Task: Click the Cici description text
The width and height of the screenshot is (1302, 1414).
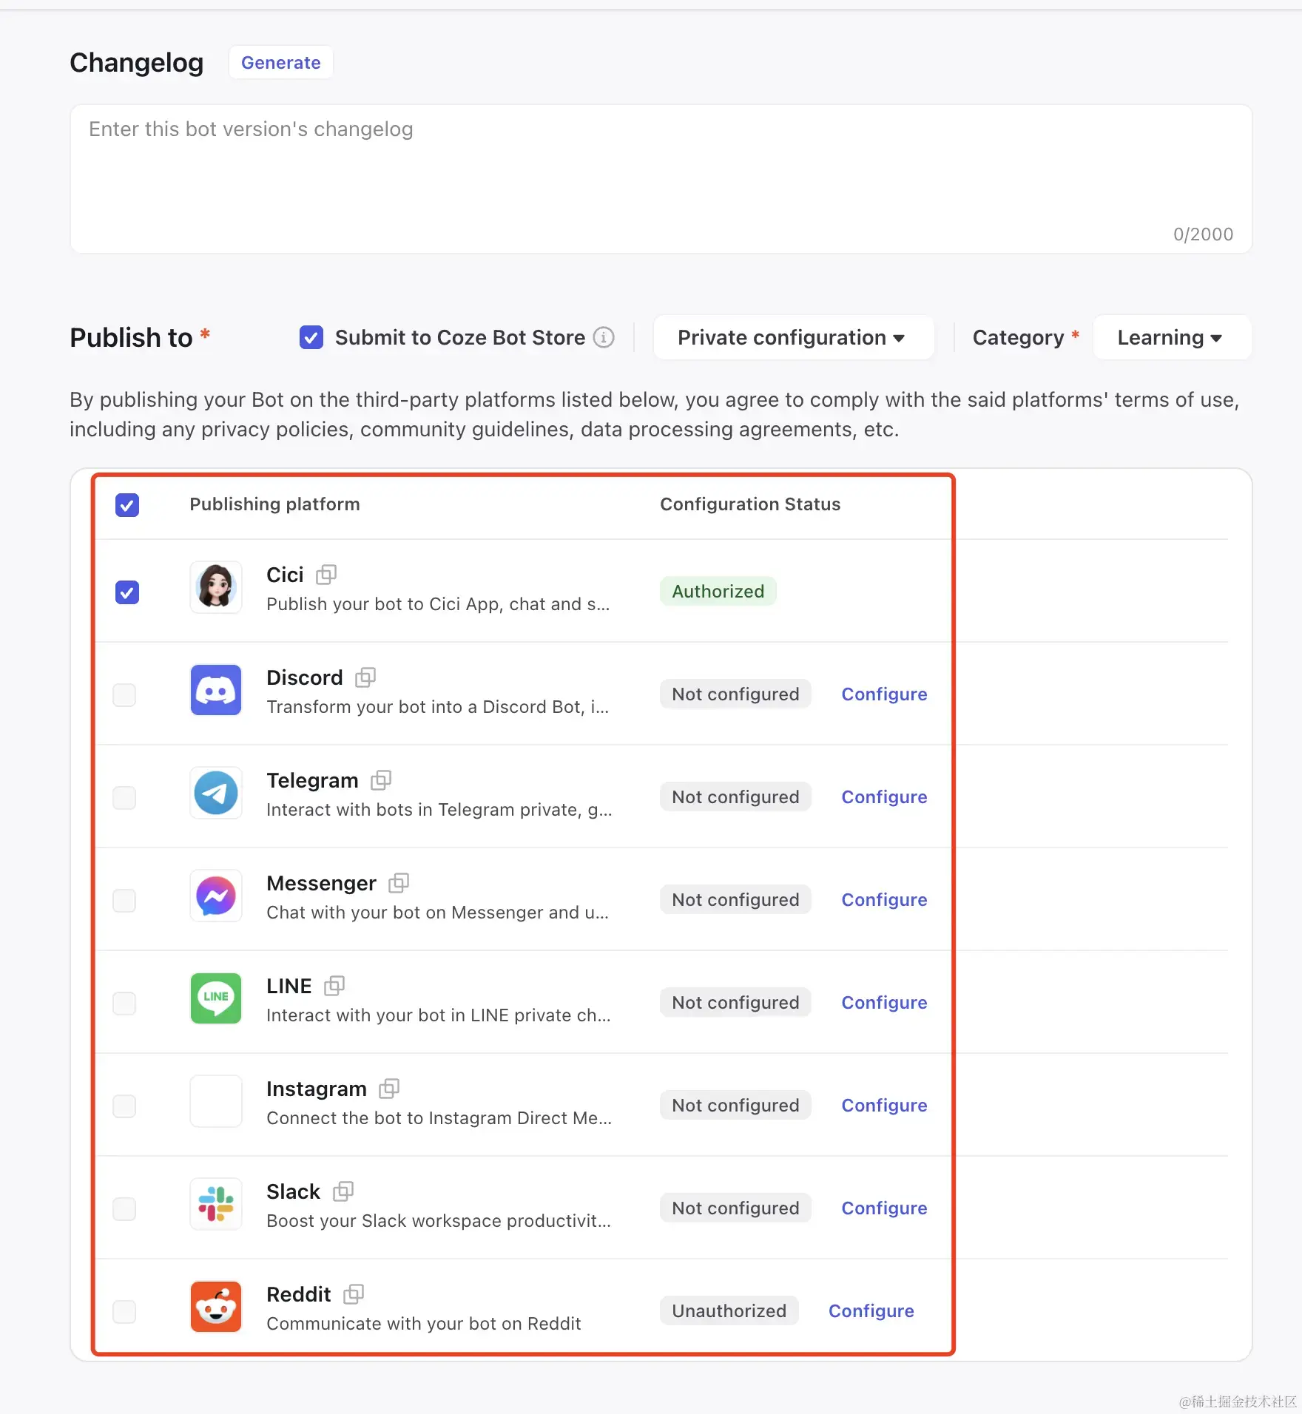Action: point(438,604)
